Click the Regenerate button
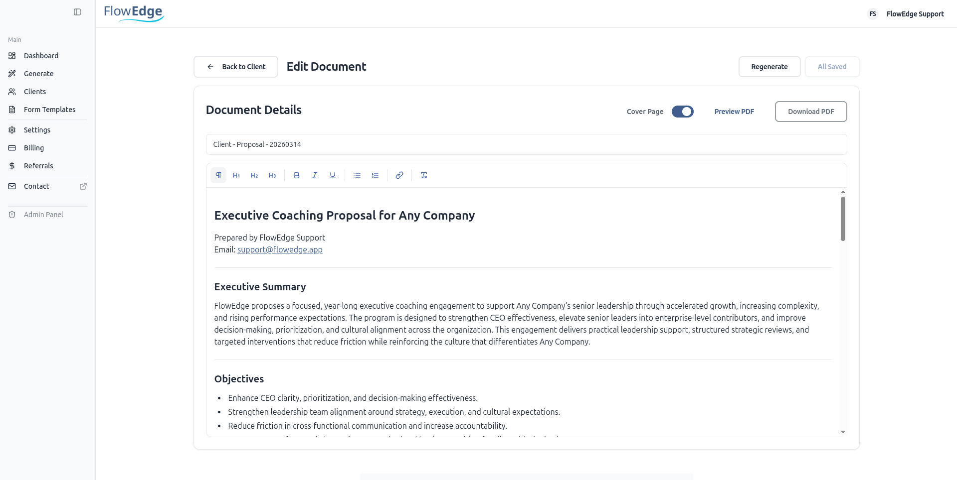 769,67
